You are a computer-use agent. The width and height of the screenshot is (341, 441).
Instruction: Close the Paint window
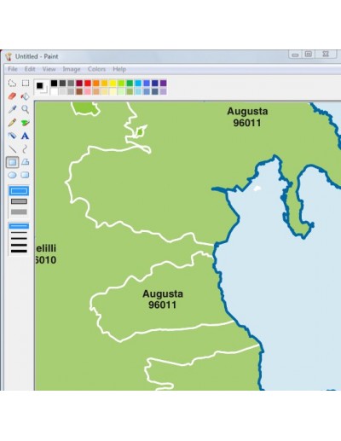tap(326, 54)
